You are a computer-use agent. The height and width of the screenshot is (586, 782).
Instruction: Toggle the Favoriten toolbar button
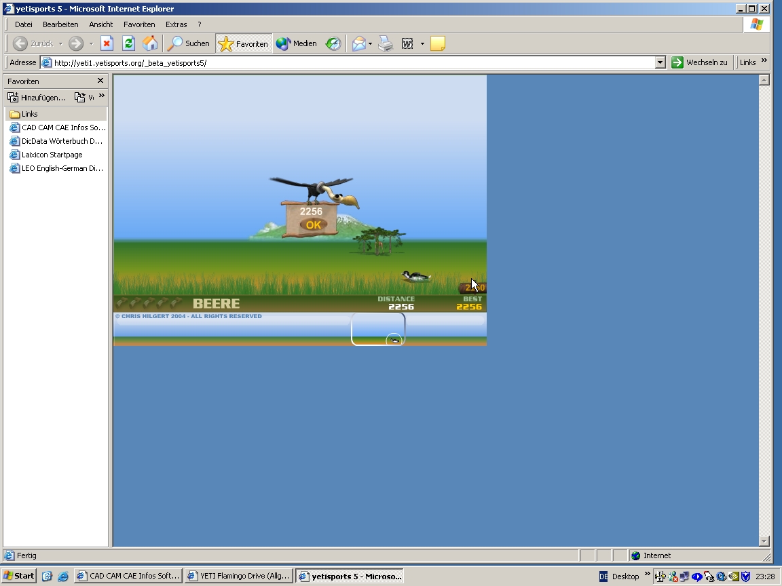point(244,44)
